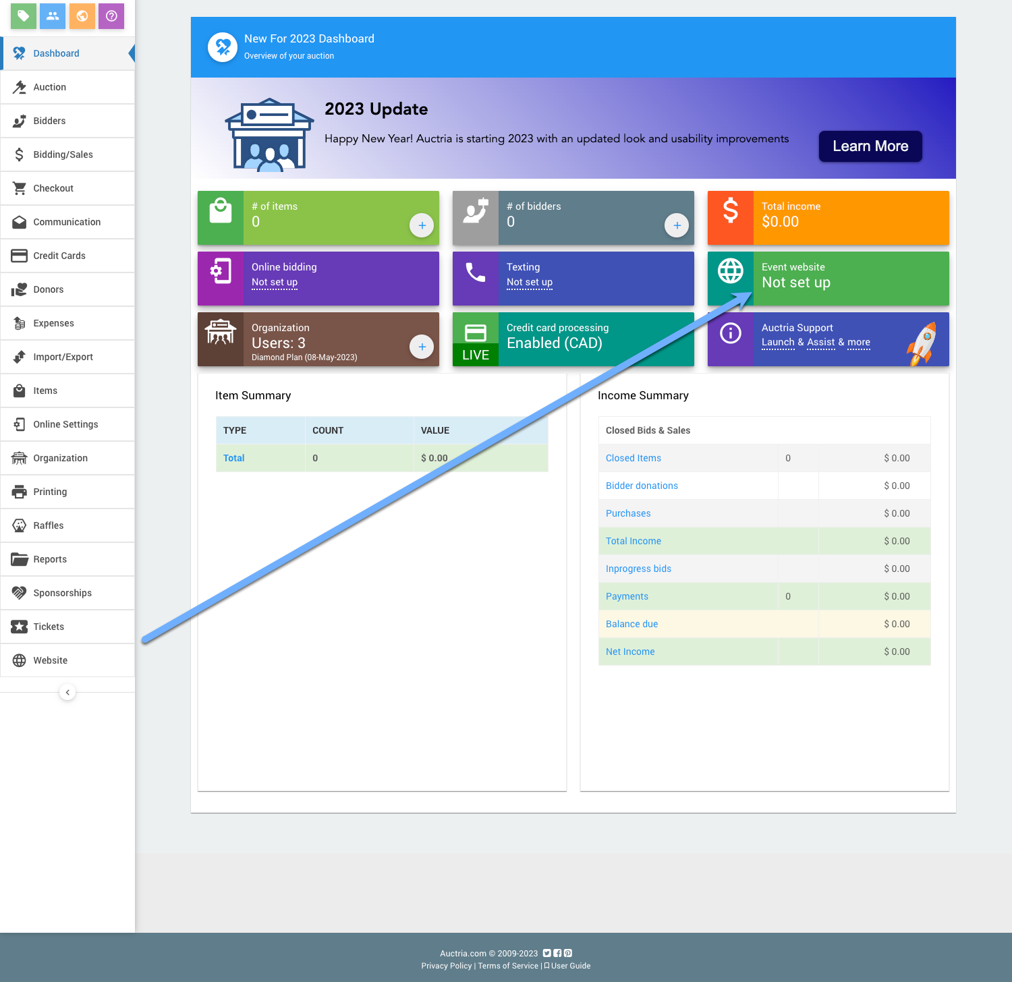1012x982 pixels.
Task: Add a new item with the plus button
Action: 422,225
